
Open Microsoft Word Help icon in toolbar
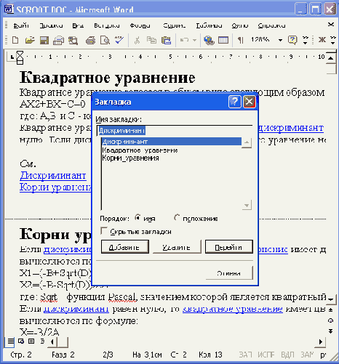[x=292, y=40]
